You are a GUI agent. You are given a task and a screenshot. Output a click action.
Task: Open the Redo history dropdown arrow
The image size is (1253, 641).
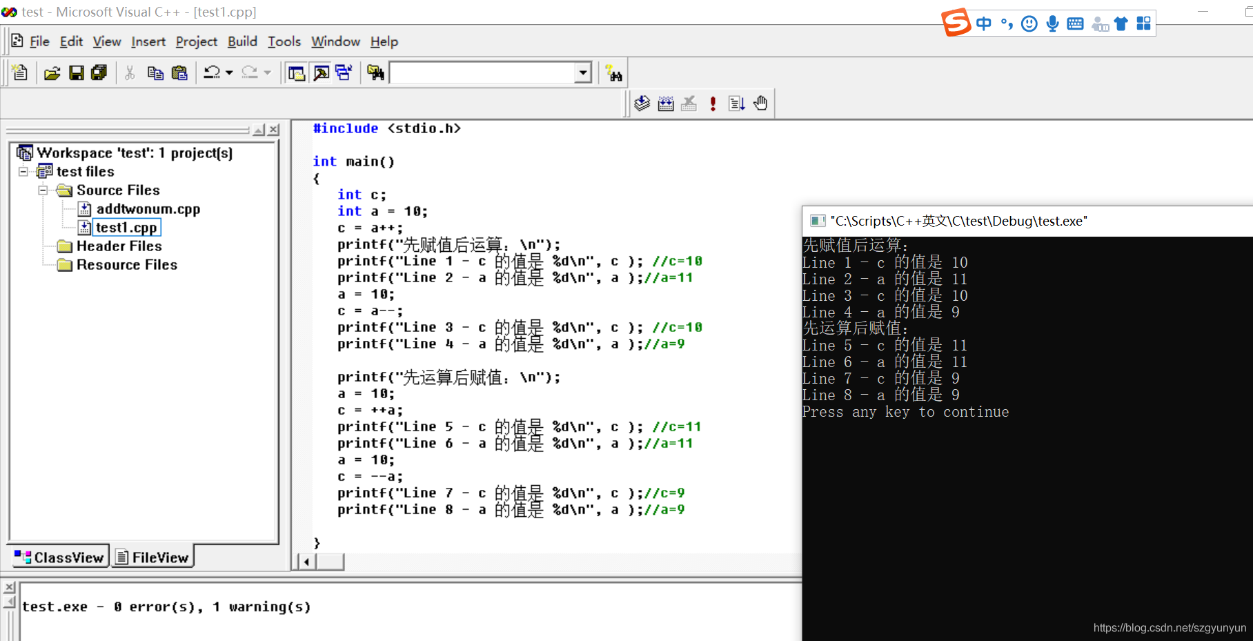268,72
